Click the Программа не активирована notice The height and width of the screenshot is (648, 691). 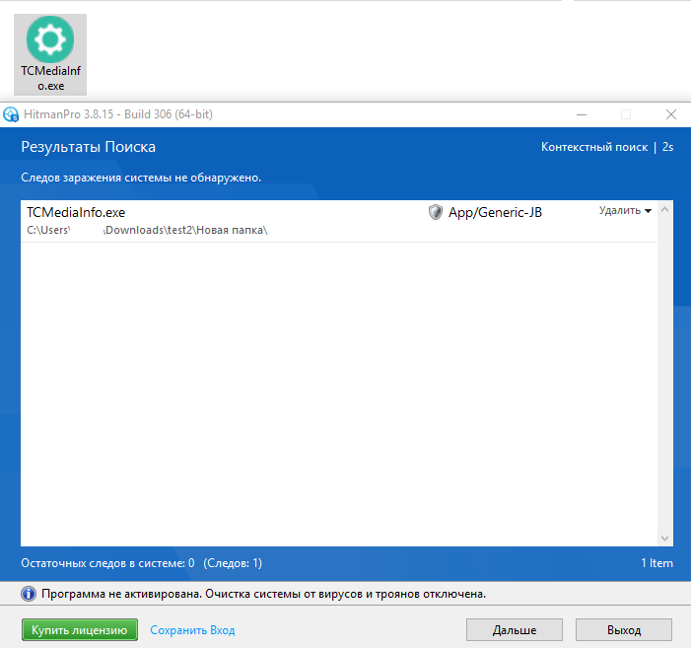[263, 594]
